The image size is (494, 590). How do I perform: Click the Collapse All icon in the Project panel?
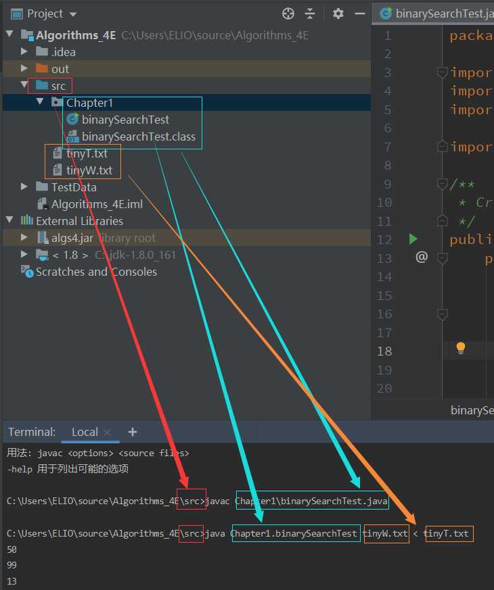pos(310,14)
